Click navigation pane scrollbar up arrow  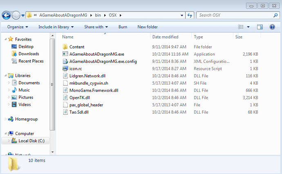pos(52,36)
